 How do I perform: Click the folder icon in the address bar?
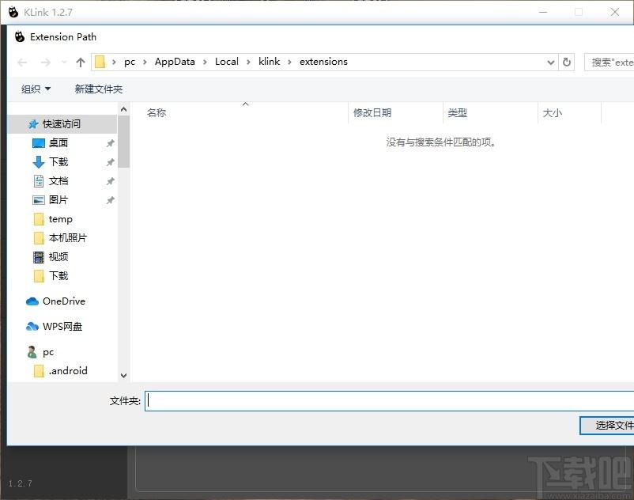tap(100, 62)
